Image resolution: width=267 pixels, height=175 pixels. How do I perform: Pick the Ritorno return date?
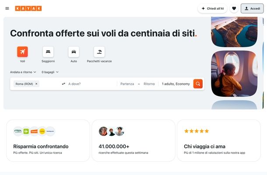click(x=149, y=84)
